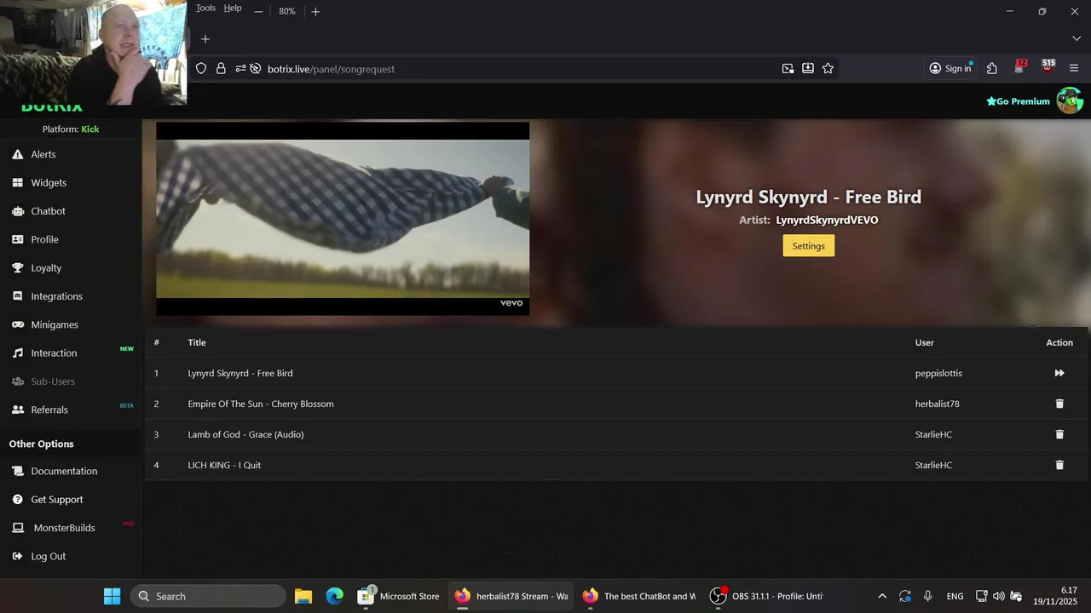Open the tracking protection shield icon
Screen dimensions: 1091x613
pos(201,69)
